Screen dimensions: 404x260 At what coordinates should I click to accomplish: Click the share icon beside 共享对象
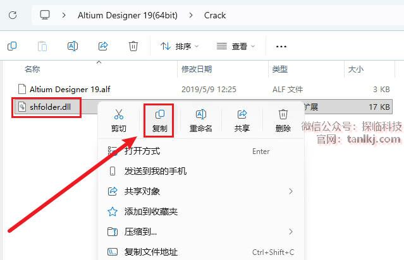point(113,191)
